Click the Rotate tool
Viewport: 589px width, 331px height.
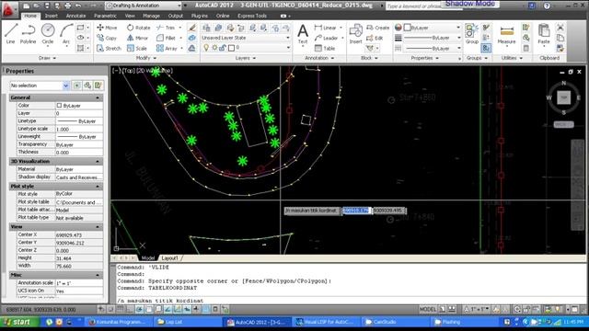point(138,28)
